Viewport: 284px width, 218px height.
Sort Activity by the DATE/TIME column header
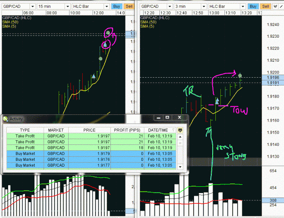(160, 130)
